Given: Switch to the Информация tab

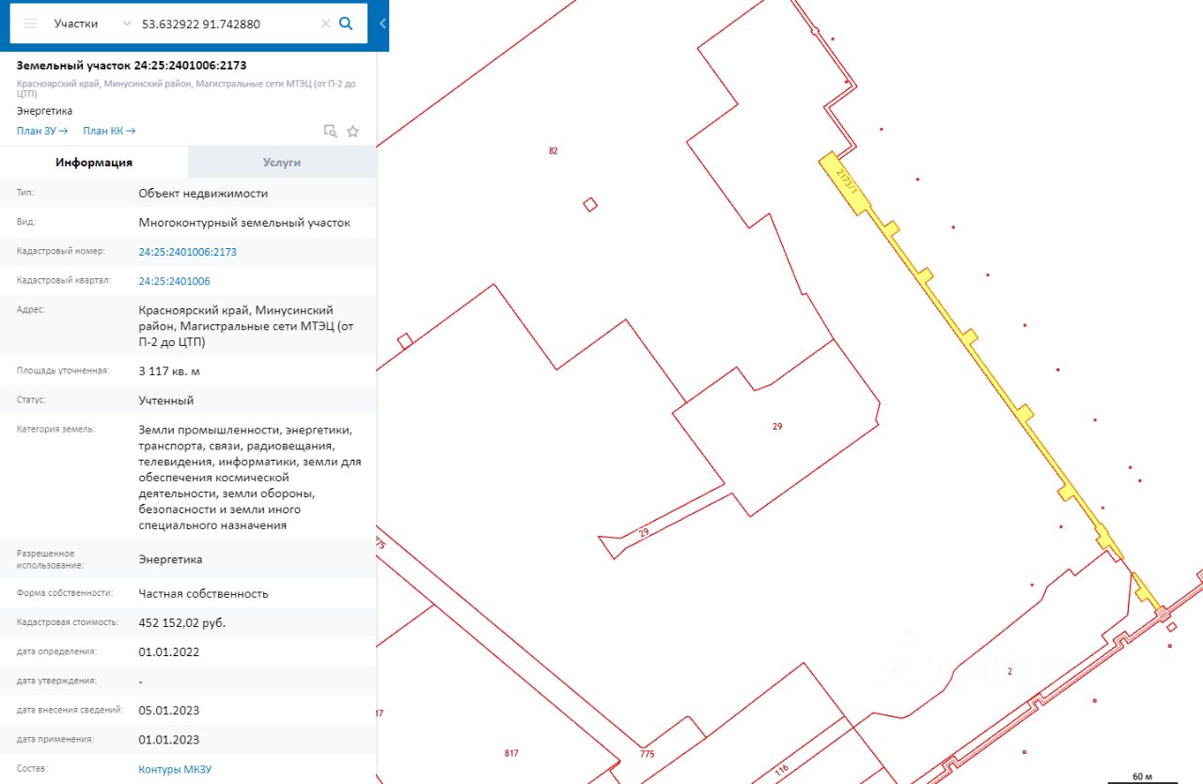Looking at the screenshot, I should (x=94, y=162).
